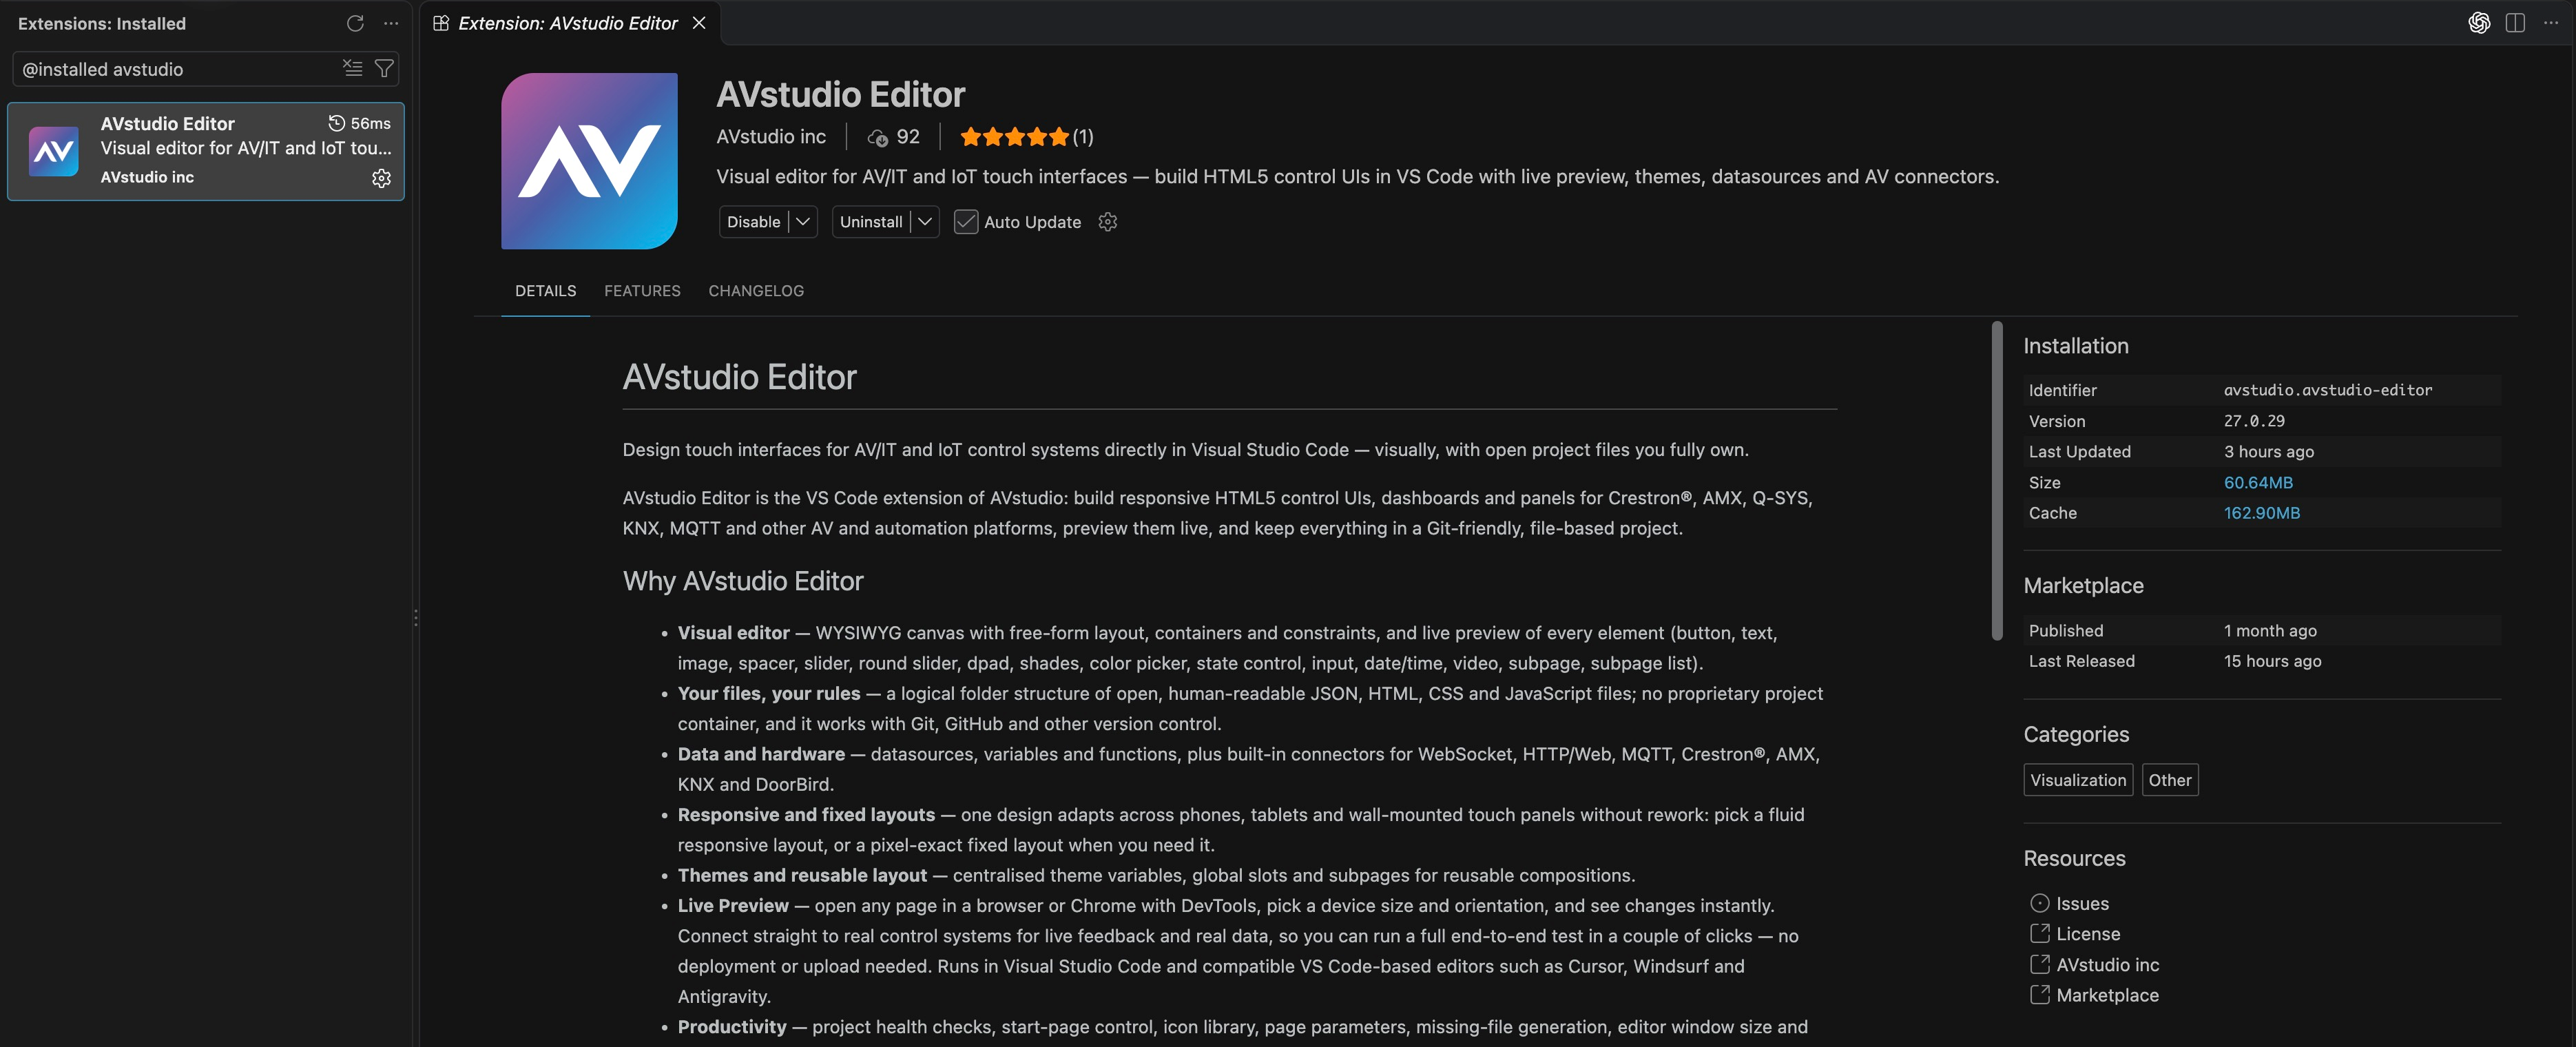This screenshot has width=2576, height=1047.
Task: Select the Visualization category tag
Action: pos(2078,780)
